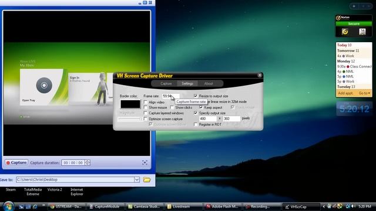Select the 5p NML appointment

[345, 77]
